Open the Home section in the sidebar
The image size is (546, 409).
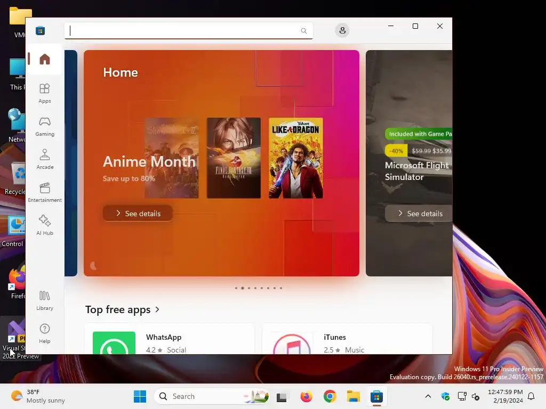(x=45, y=59)
